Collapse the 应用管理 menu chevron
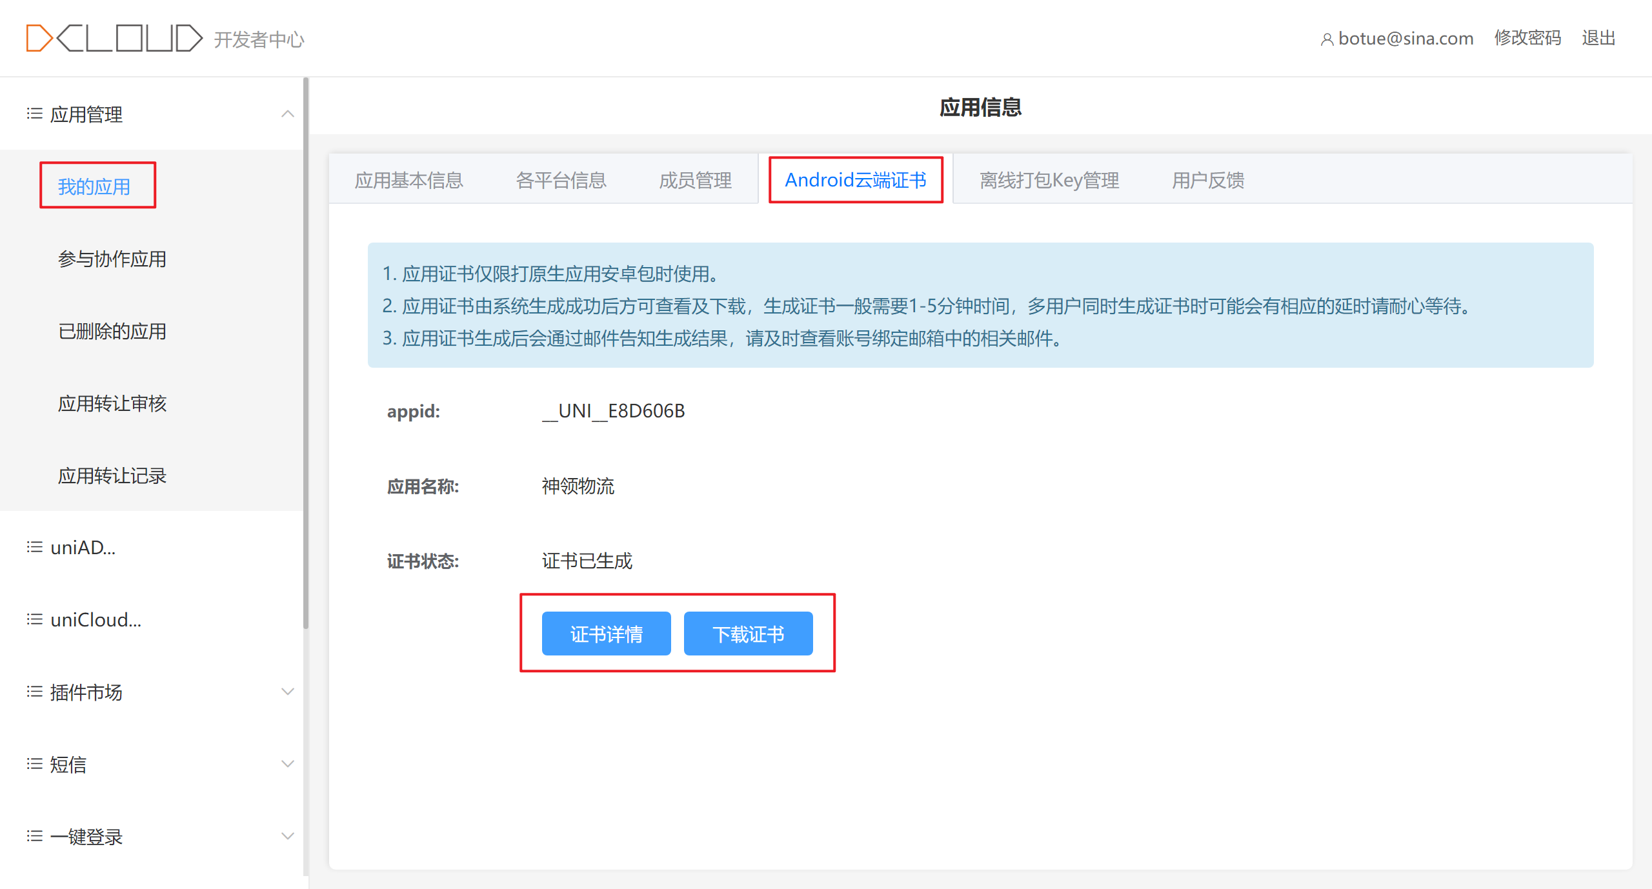1652x889 pixels. 288,114
